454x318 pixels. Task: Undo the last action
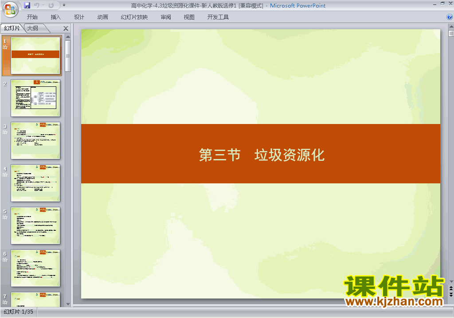[x=36, y=5]
